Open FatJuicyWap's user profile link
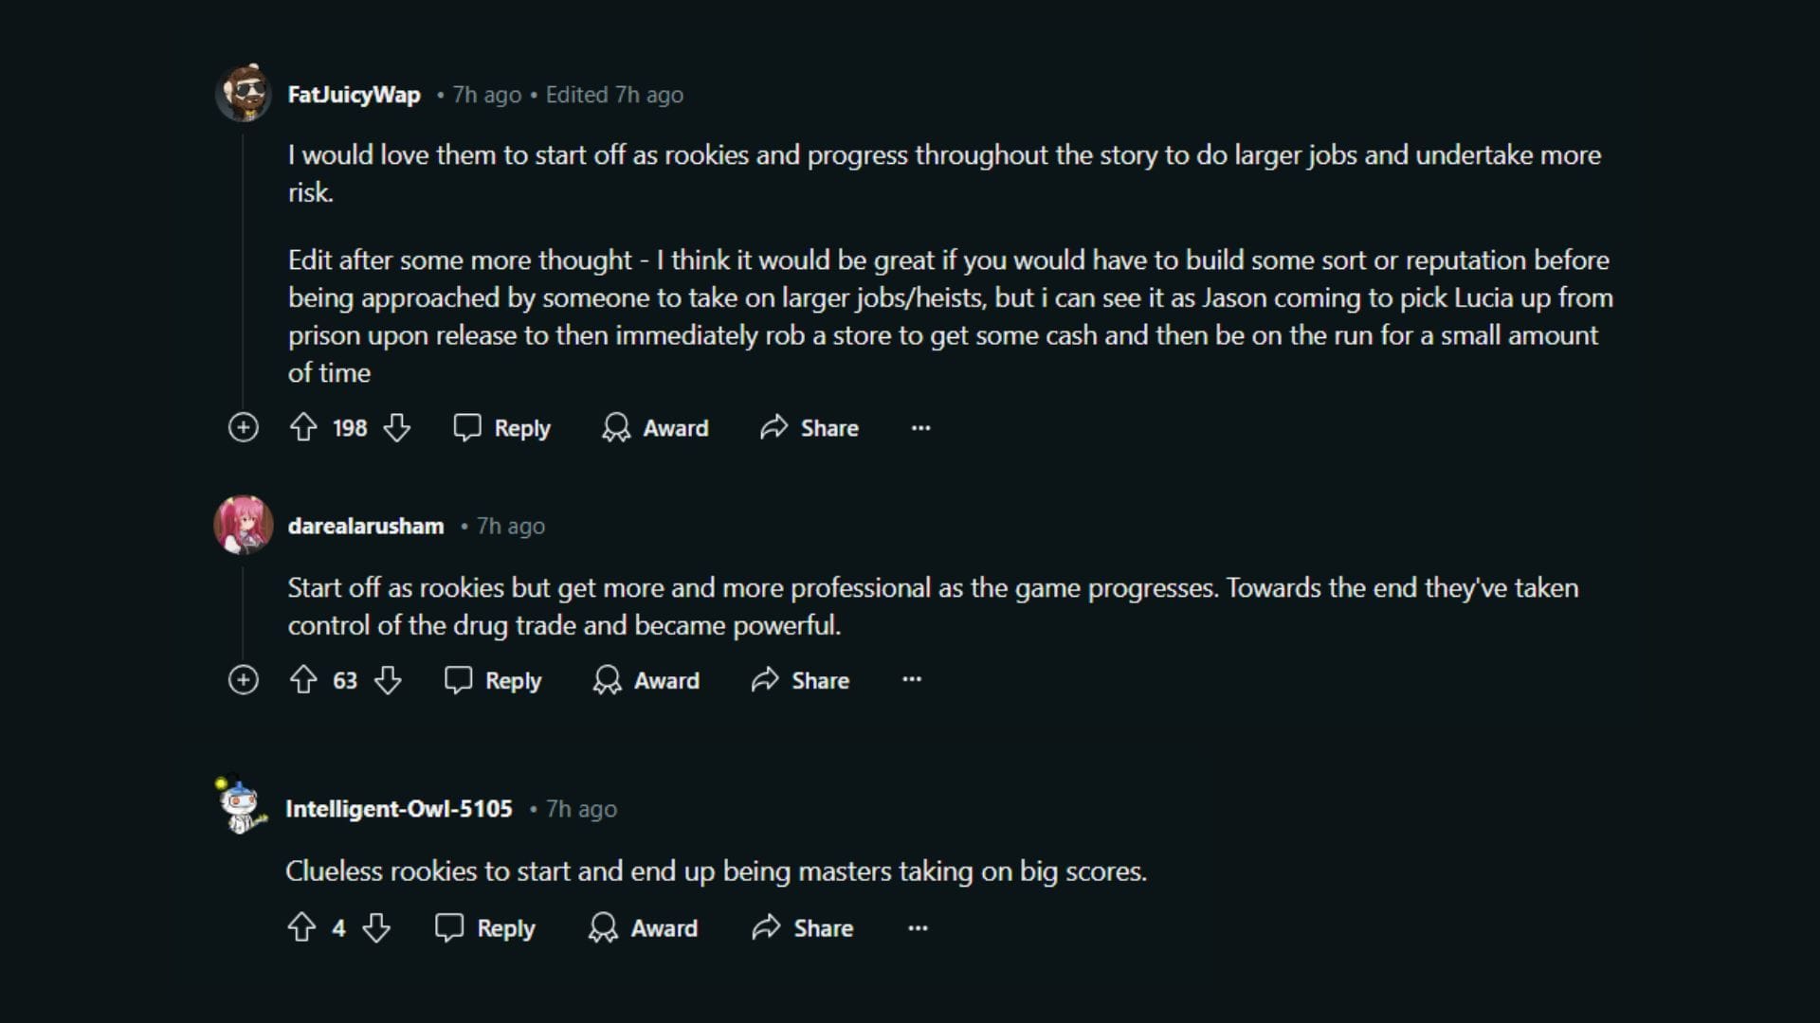Screen dimensions: 1820x1023 [354, 95]
